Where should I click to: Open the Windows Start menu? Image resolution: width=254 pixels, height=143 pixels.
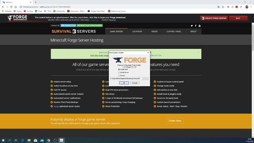(3, 140)
